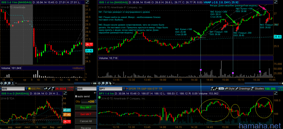Image resolution: width=283 pixels, height=129 pixels.
Task: Click the 45.01 price bubble on the daily chart
Action: [66, 110]
